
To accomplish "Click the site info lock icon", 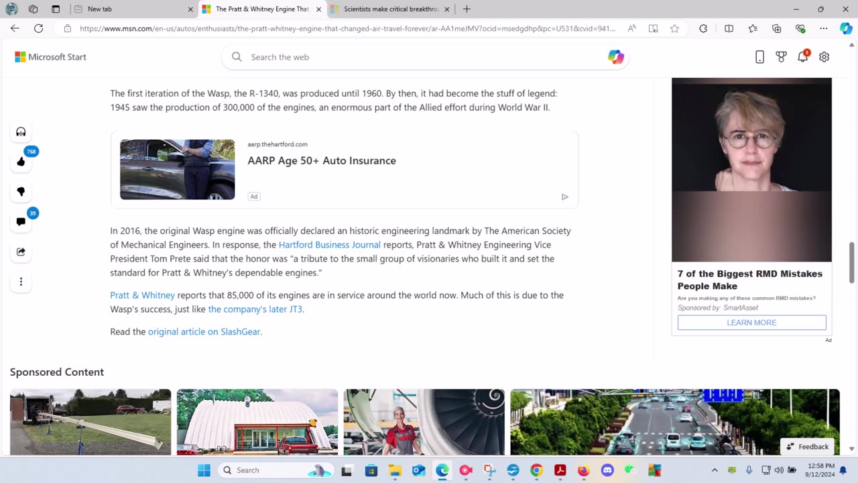I will pyautogui.click(x=67, y=28).
